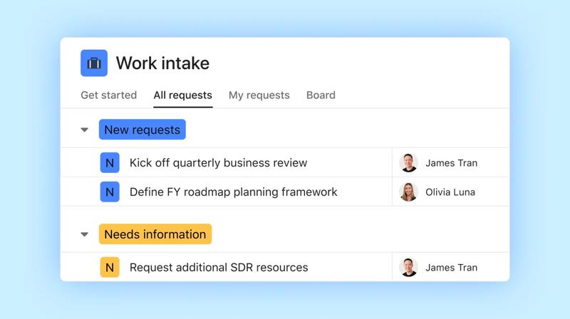Collapse the New requests section arrow

85,130
